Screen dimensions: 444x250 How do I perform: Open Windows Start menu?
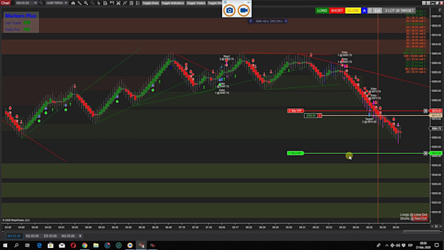(x=5, y=245)
